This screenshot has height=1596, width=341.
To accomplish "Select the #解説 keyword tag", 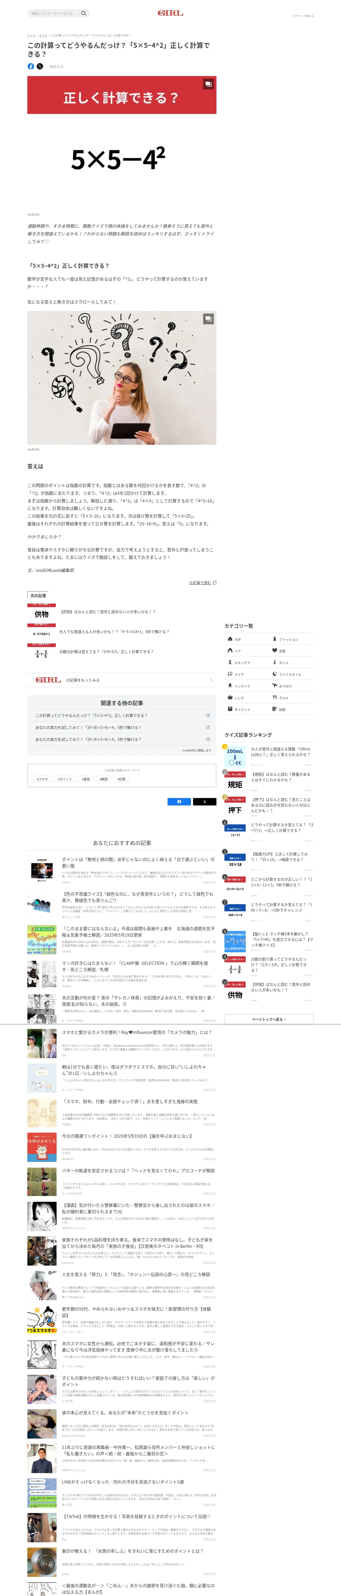I will tap(103, 779).
